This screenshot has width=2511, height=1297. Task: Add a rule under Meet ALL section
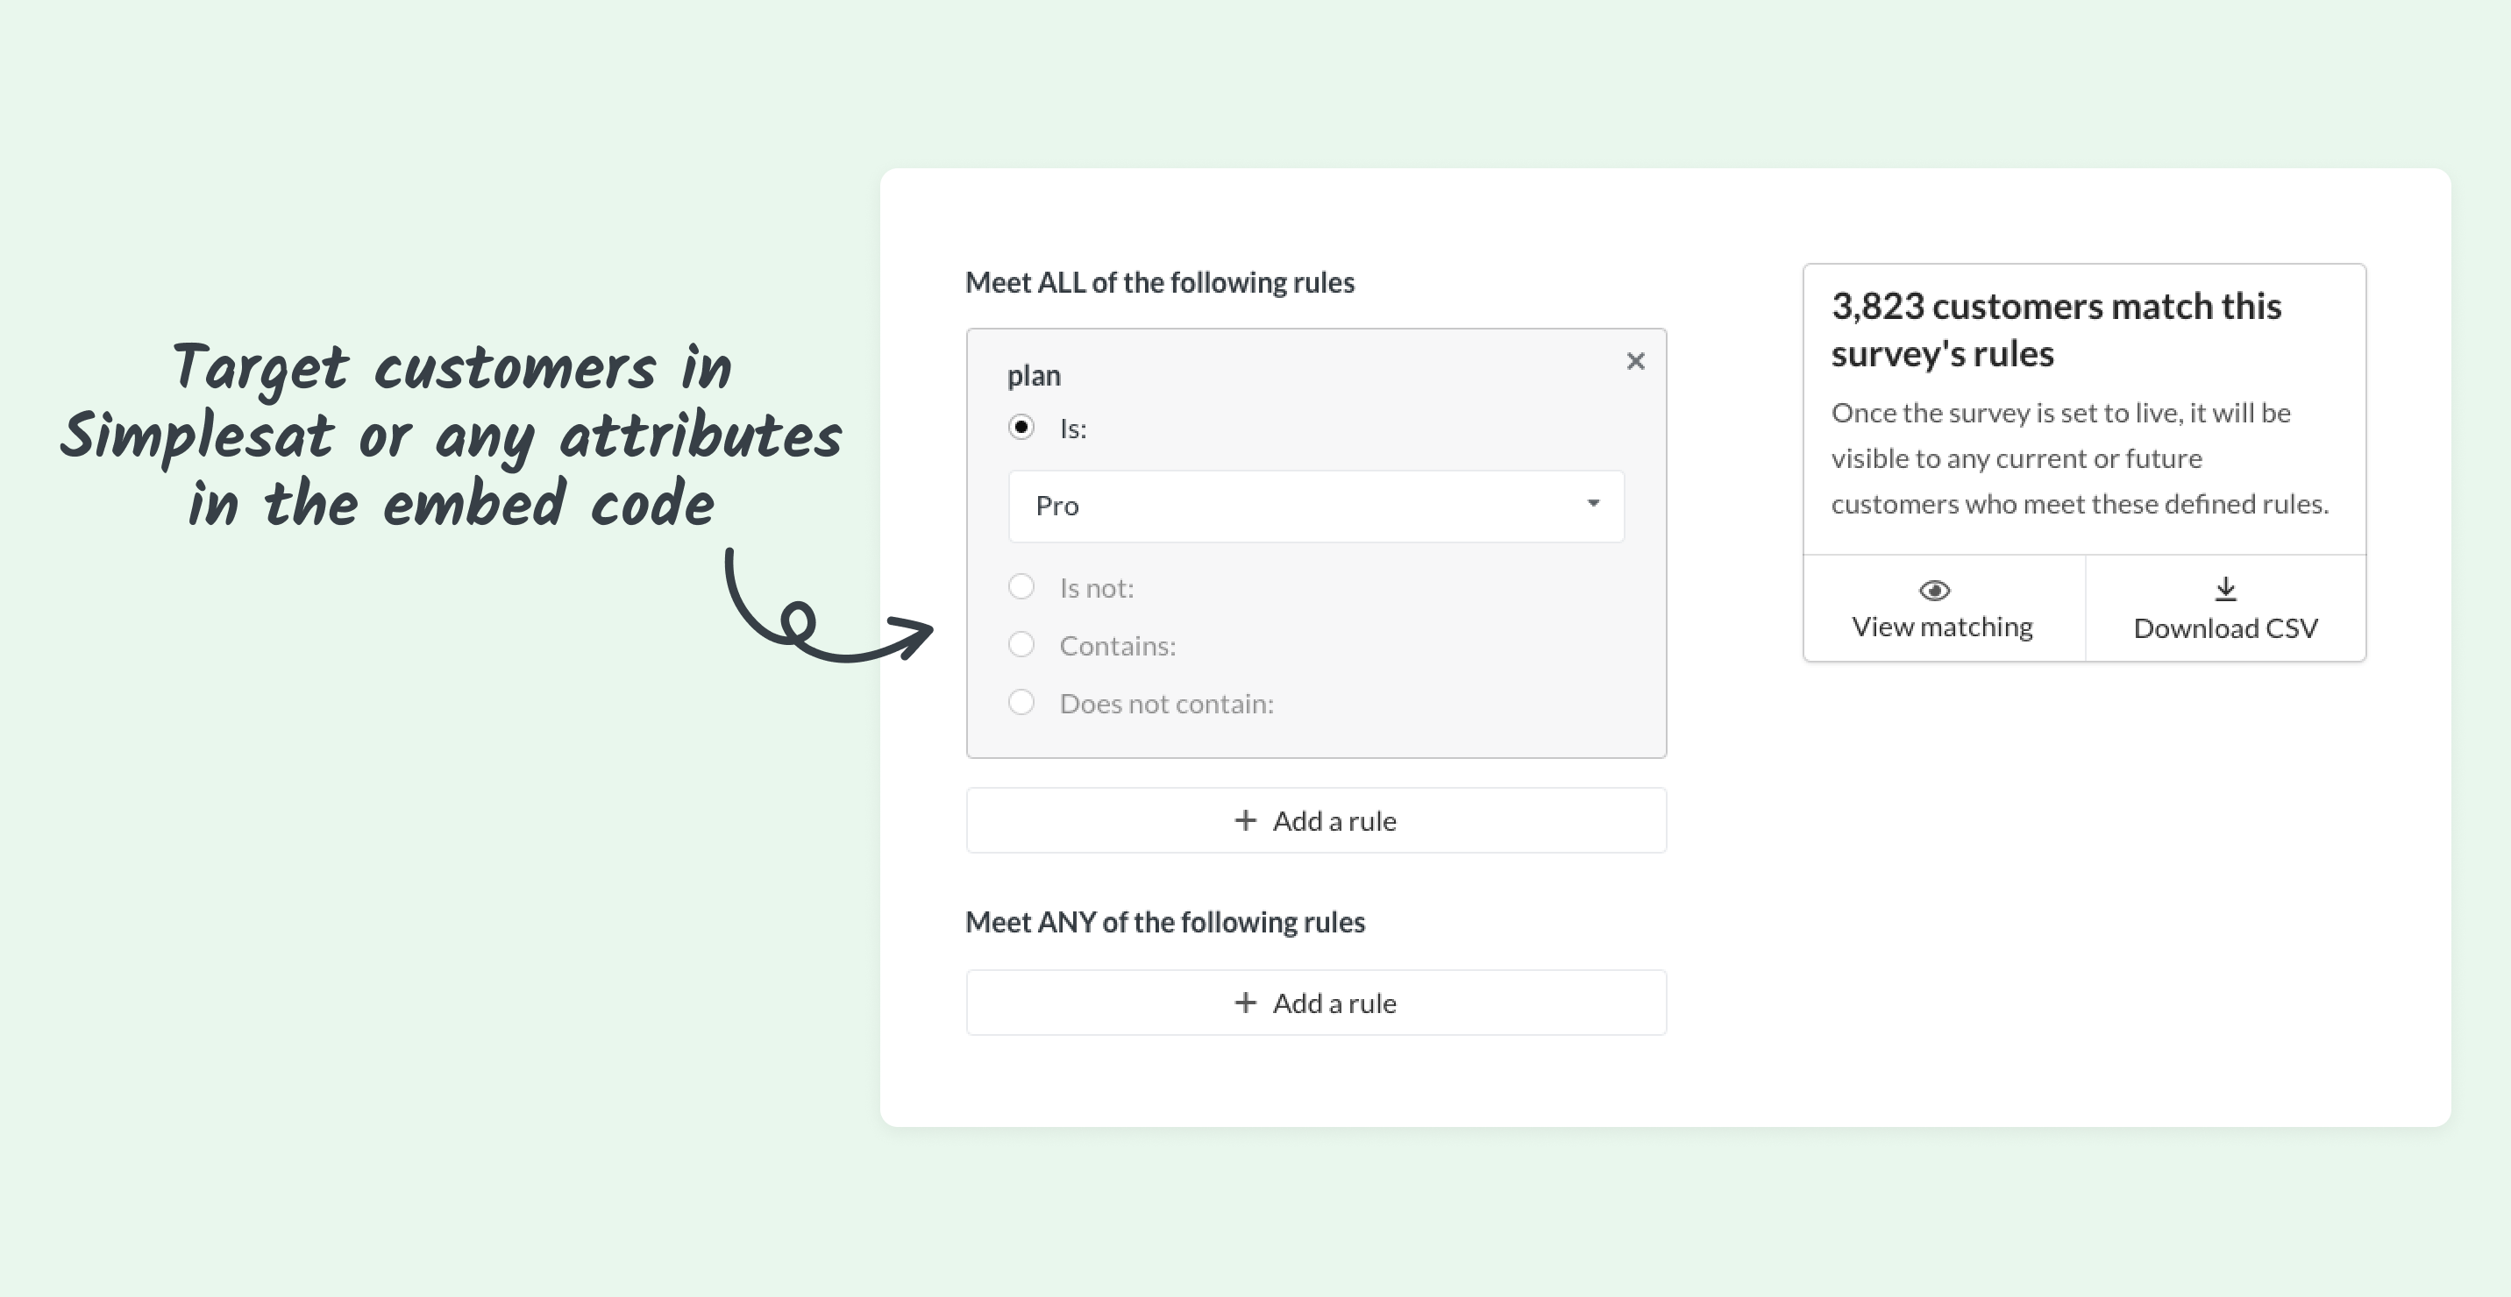[x=1316, y=820]
